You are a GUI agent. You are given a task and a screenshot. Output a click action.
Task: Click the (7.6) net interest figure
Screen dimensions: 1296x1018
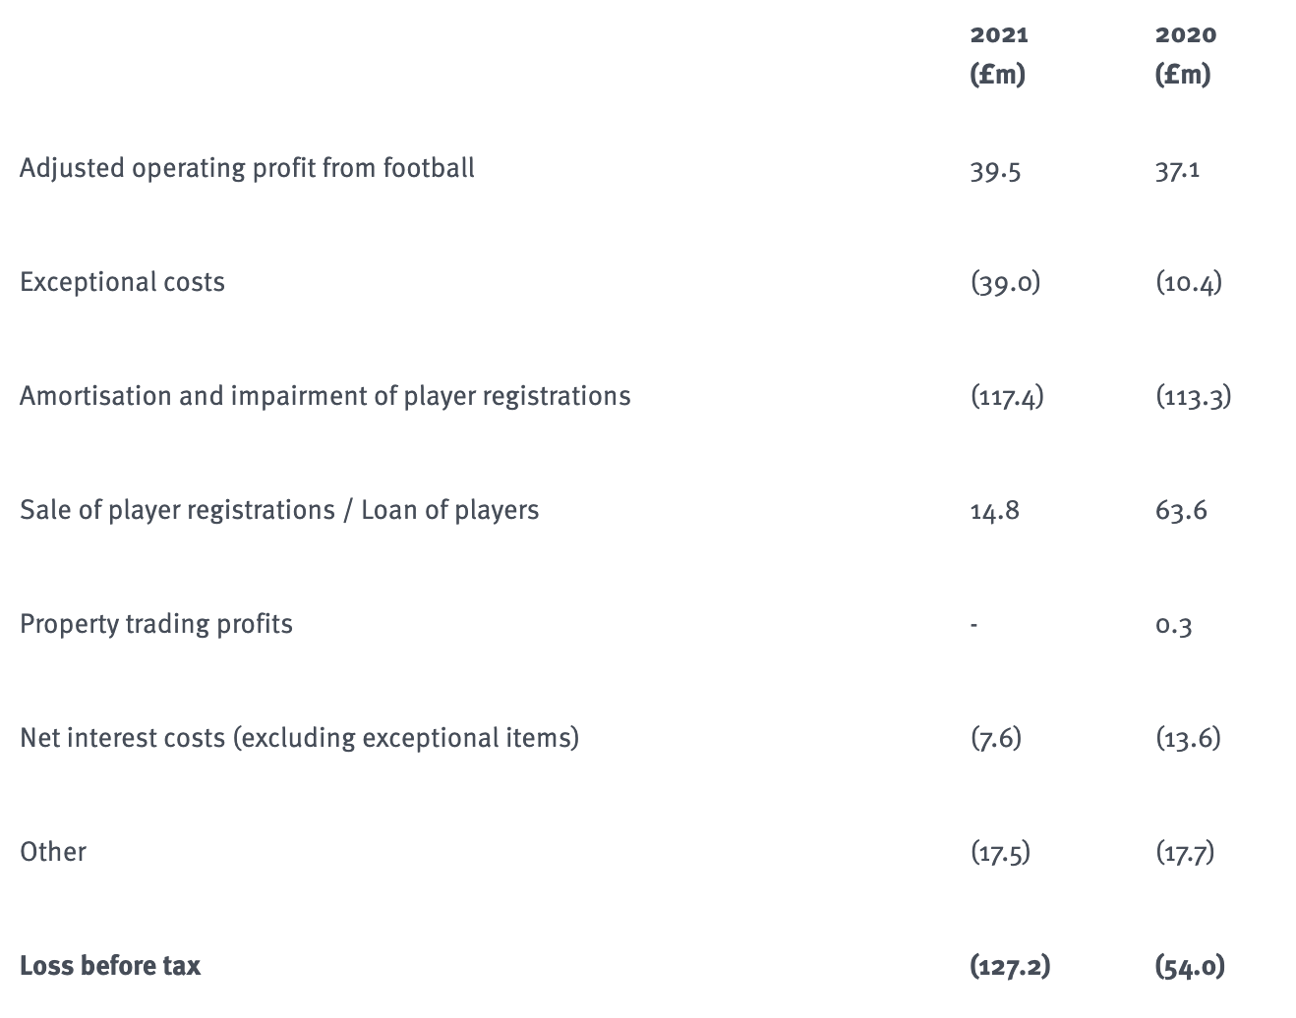coord(995,739)
